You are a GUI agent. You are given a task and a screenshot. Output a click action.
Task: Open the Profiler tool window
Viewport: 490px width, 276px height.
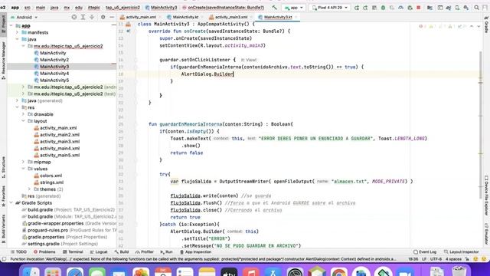[x=145, y=252]
